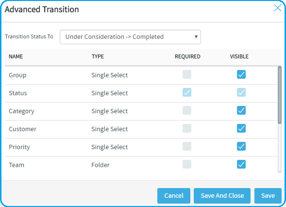The height and width of the screenshot is (207, 286).
Task: Click the dropdown arrow beside Completed
Action: pyautogui.click(x=196, y=37)
